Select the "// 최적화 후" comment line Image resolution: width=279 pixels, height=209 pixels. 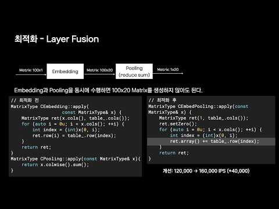(163, 100)
